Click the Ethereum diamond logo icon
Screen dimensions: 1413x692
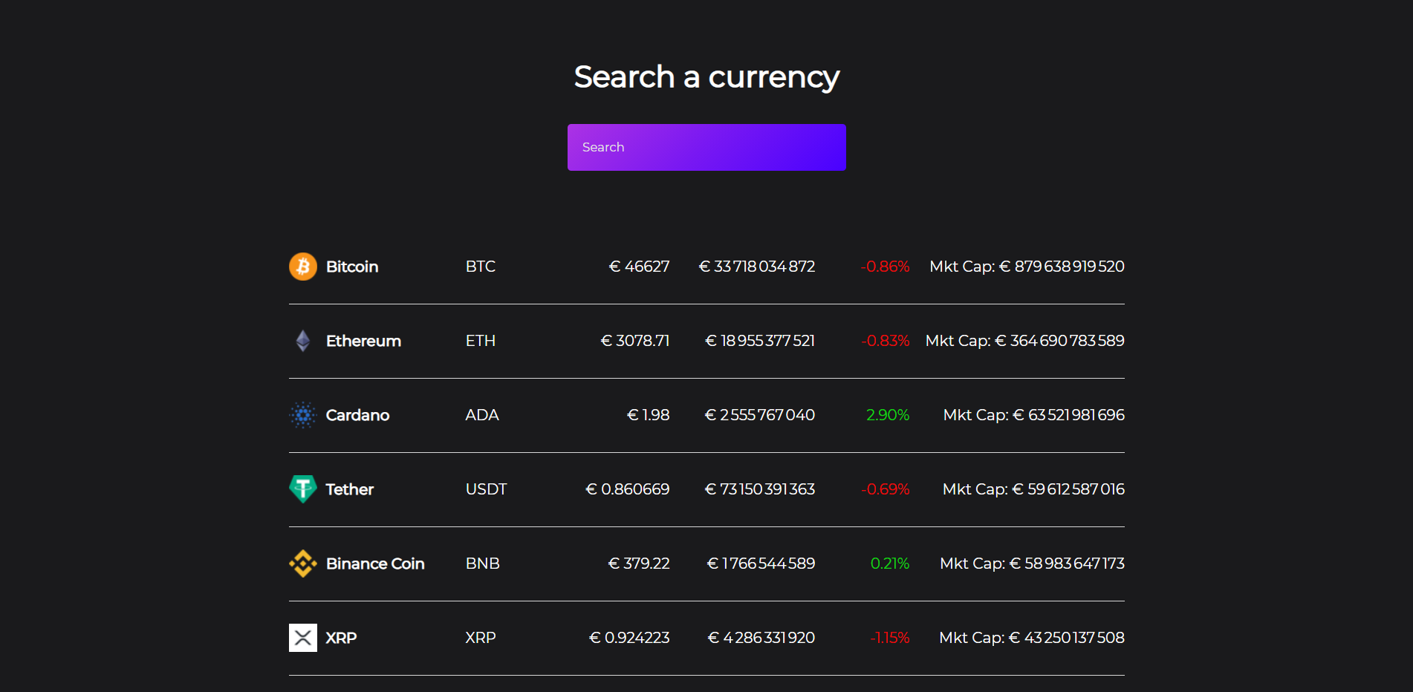point(302,341)
